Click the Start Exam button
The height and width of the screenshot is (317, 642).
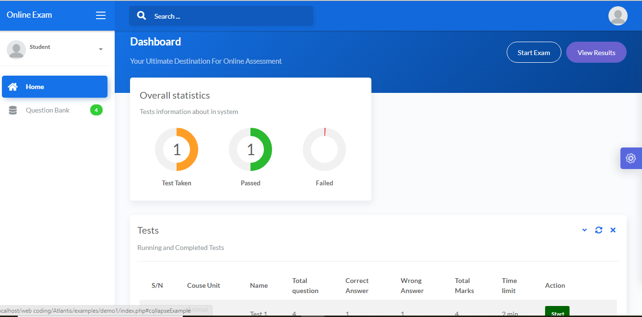pyautogui.click(x=534, y=52)
